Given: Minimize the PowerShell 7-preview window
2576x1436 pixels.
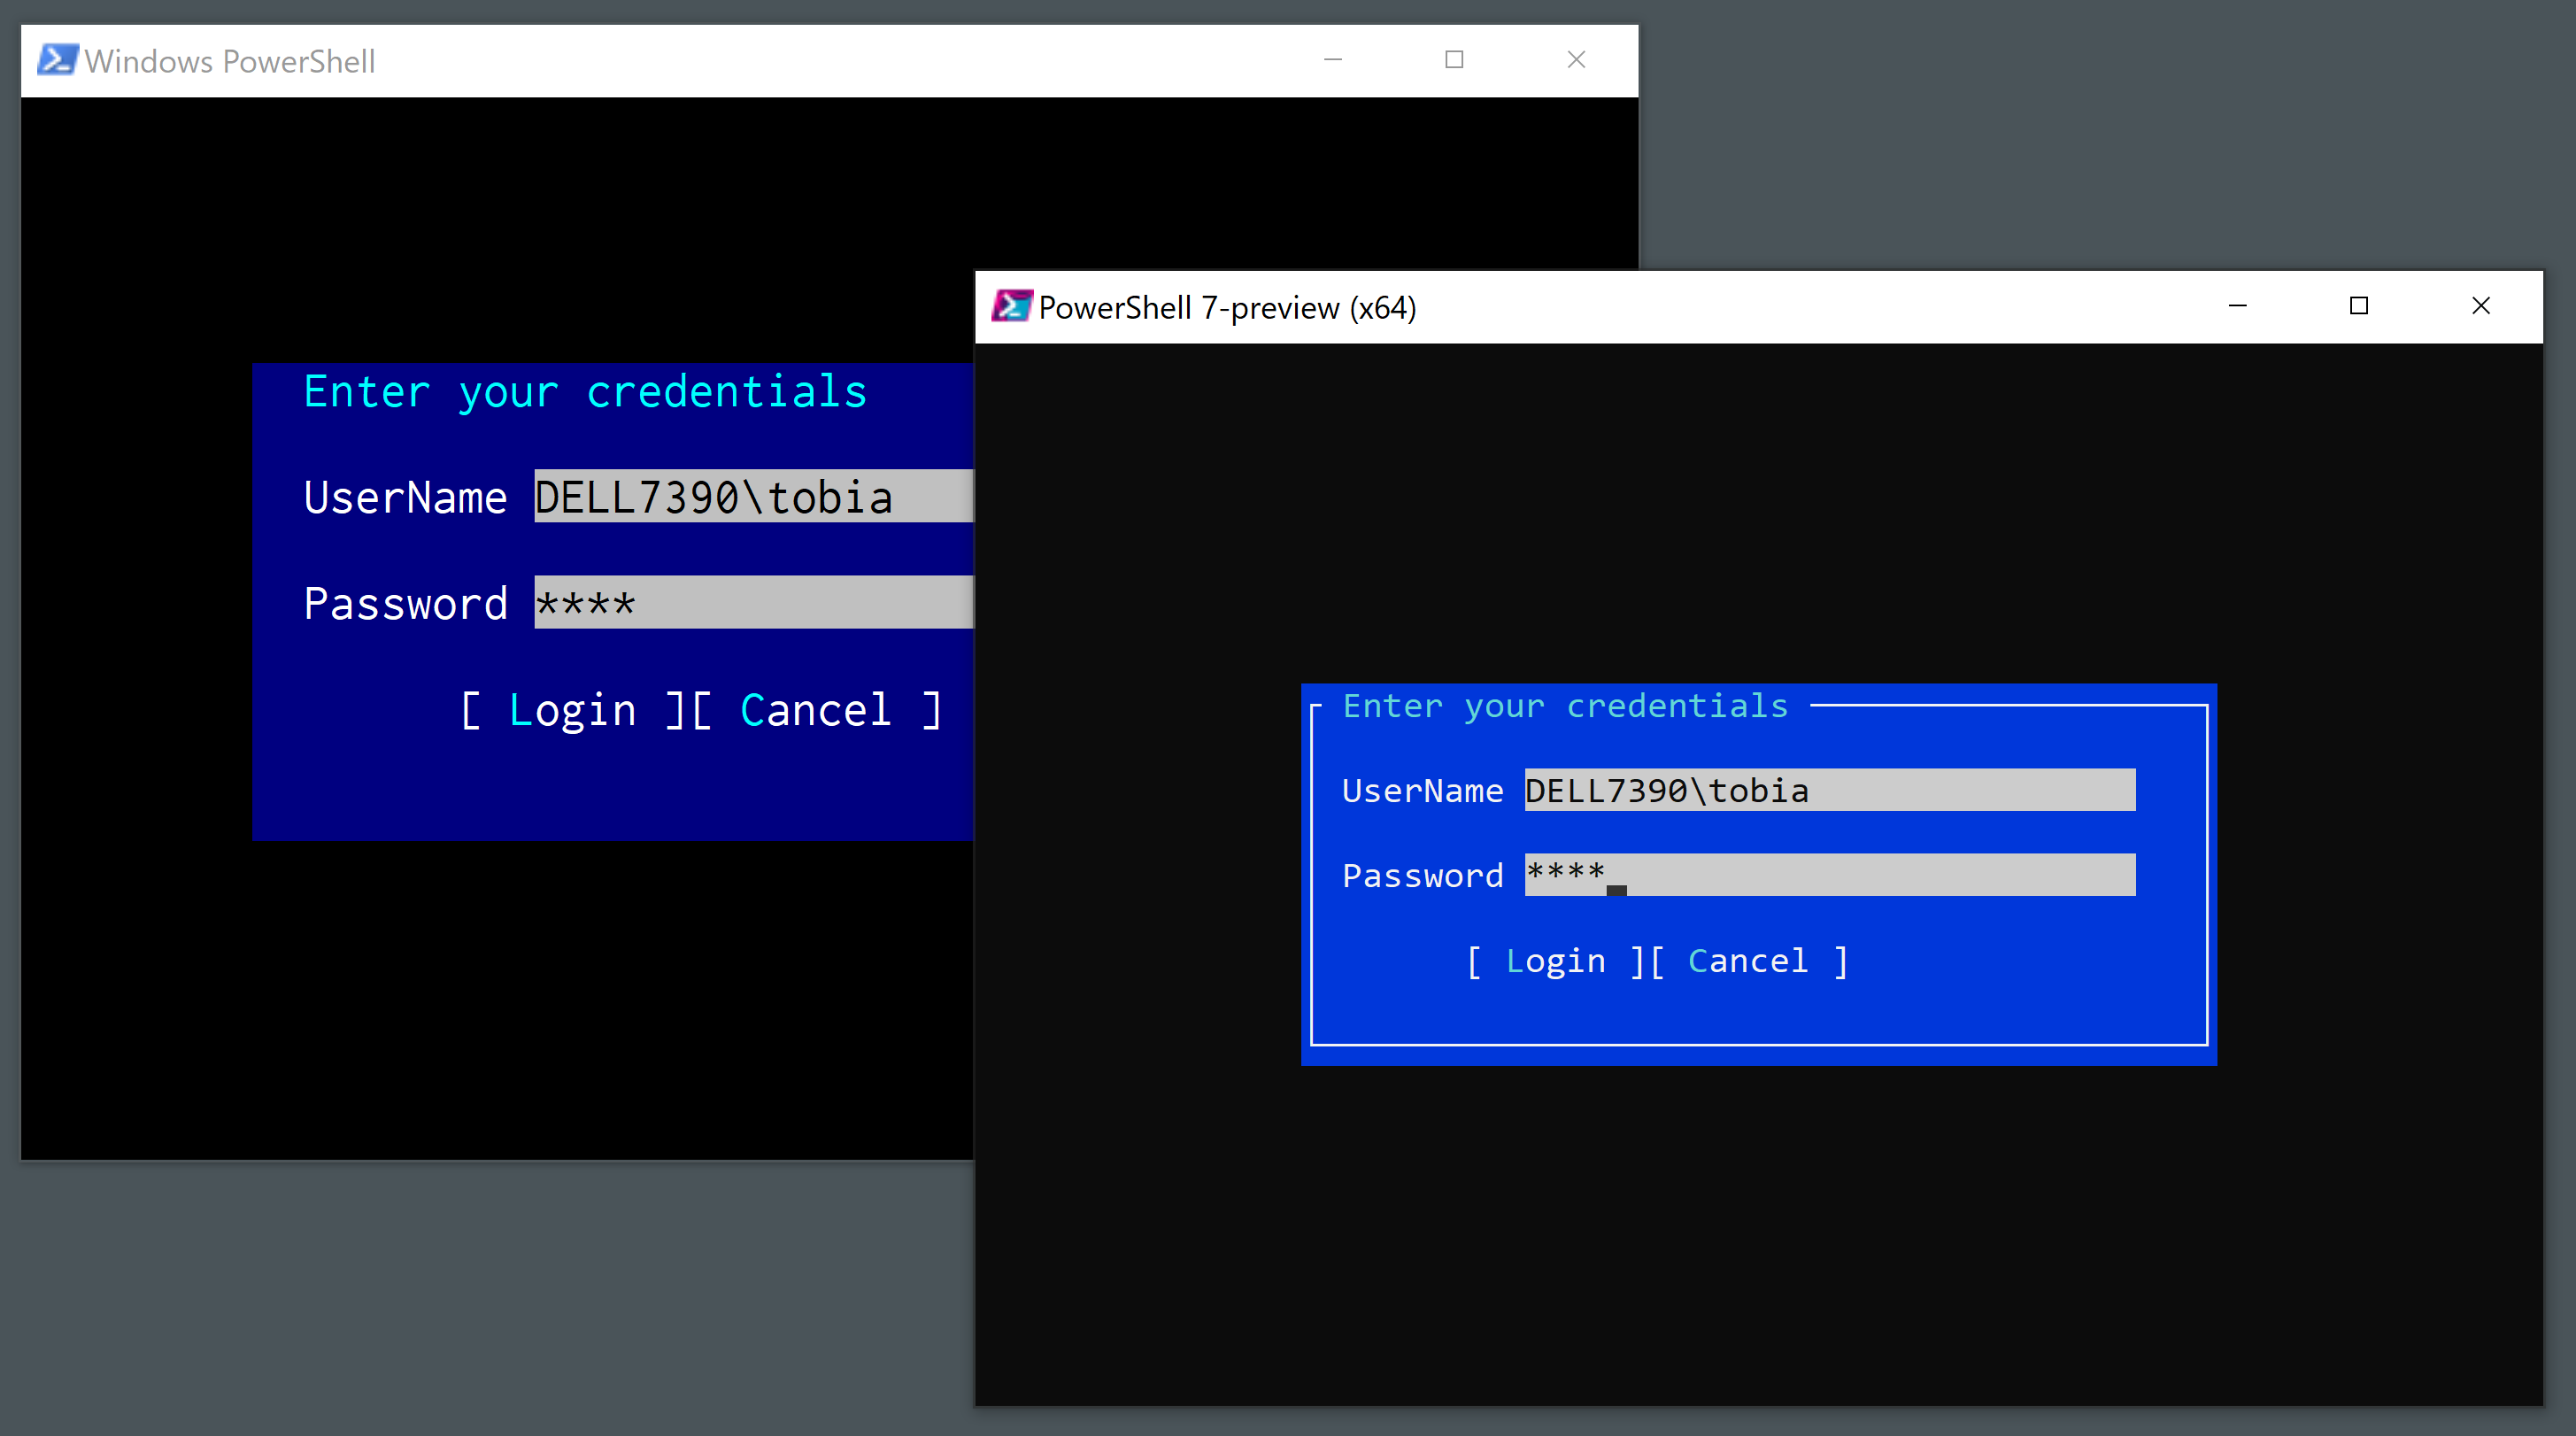Looking at the screenshot, I should pos(2238,306).
